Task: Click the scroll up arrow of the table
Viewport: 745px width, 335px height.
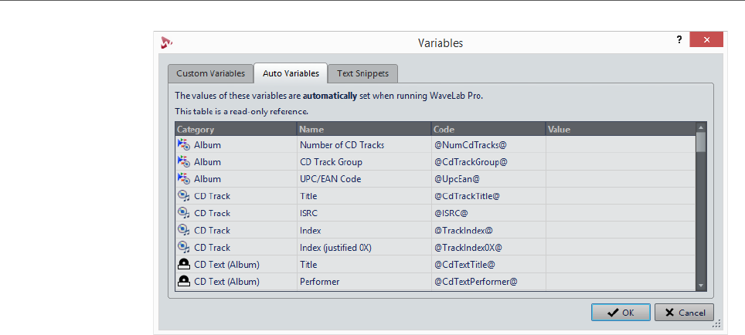Action: 701,129
